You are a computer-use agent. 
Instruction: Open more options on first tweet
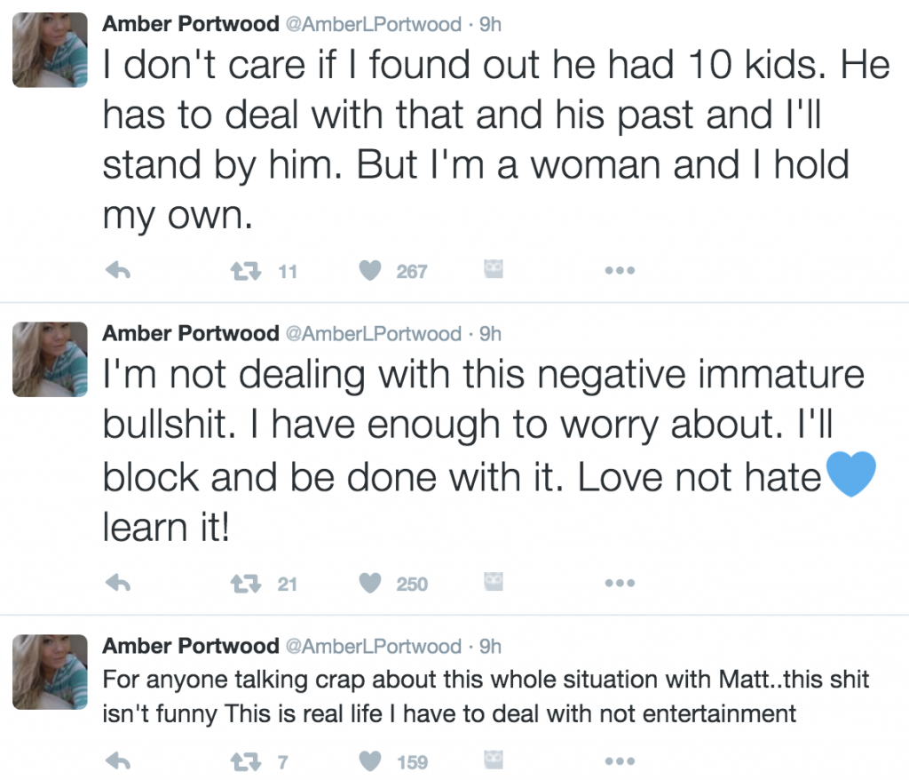(x=618, y=272)
